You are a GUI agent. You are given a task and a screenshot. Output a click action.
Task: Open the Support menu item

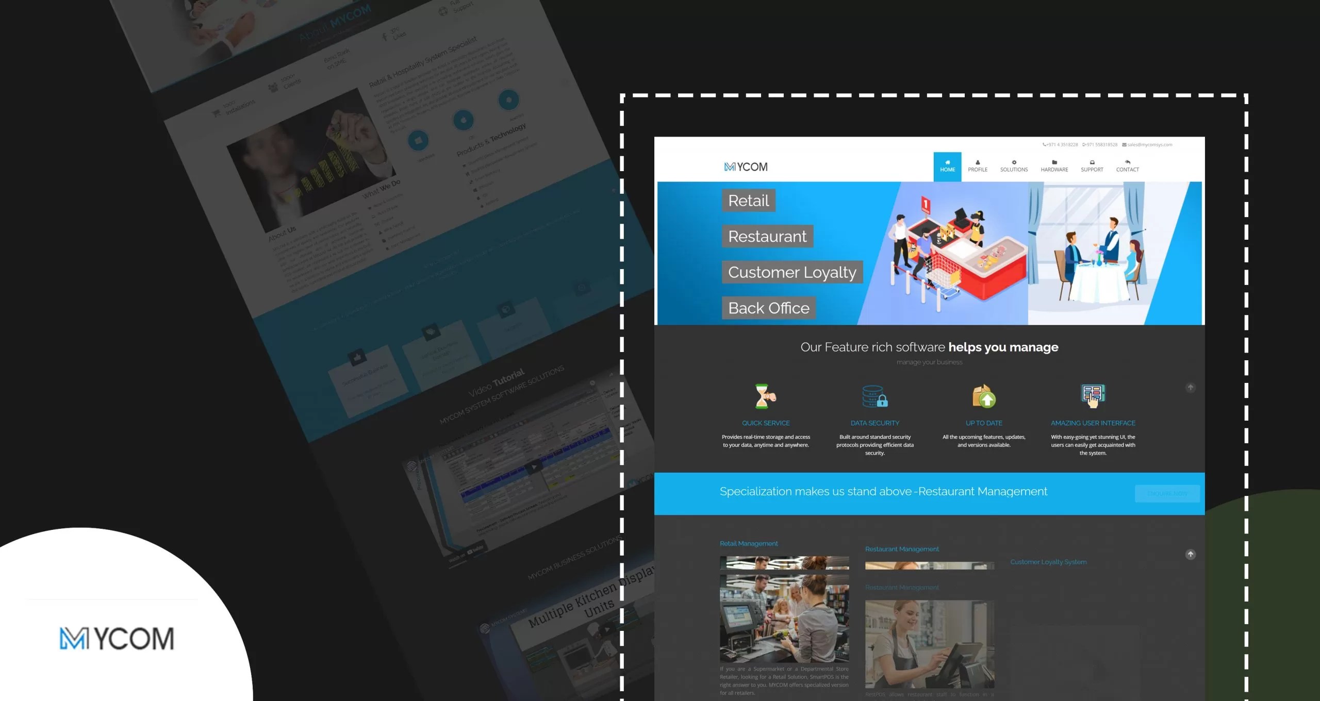click(x=1092, y=166)
